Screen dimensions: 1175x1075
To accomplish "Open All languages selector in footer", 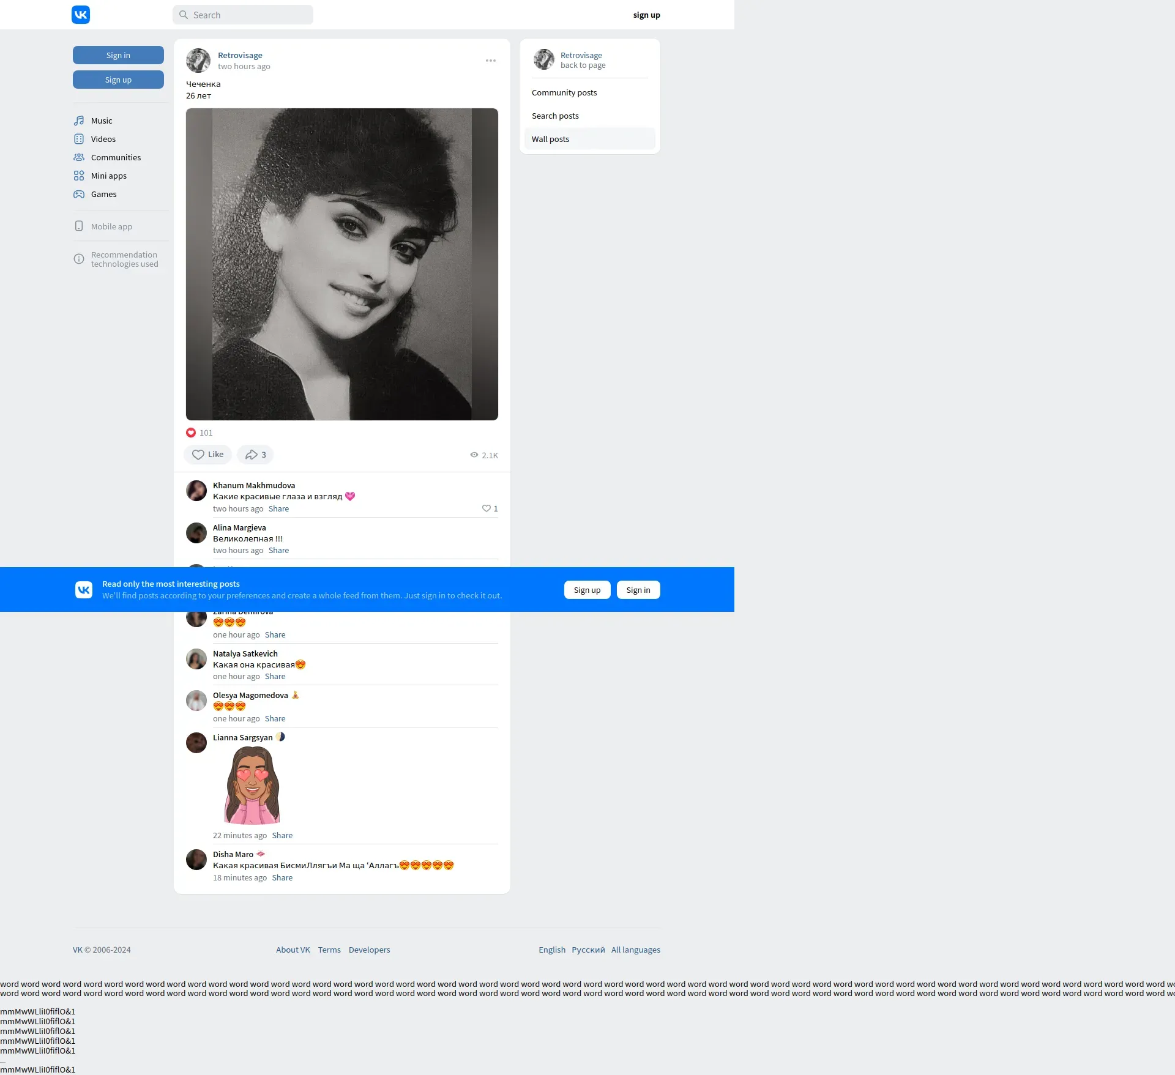I will click(x=635, y=950).
